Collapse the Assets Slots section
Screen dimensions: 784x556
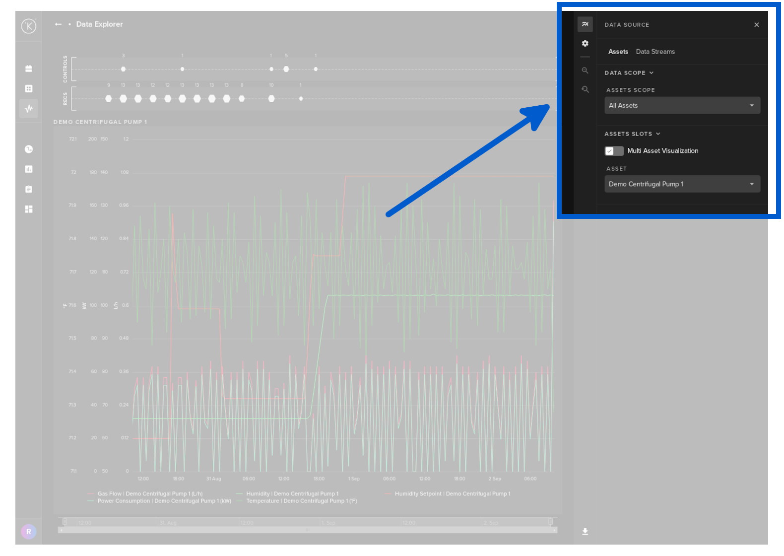[x=632, y=134]
